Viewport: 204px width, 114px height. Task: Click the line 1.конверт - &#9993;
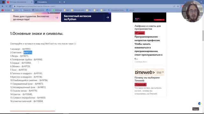[20, 49]
